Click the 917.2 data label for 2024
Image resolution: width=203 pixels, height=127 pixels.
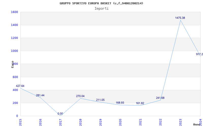pyautogui.click(x=199, y=54)
